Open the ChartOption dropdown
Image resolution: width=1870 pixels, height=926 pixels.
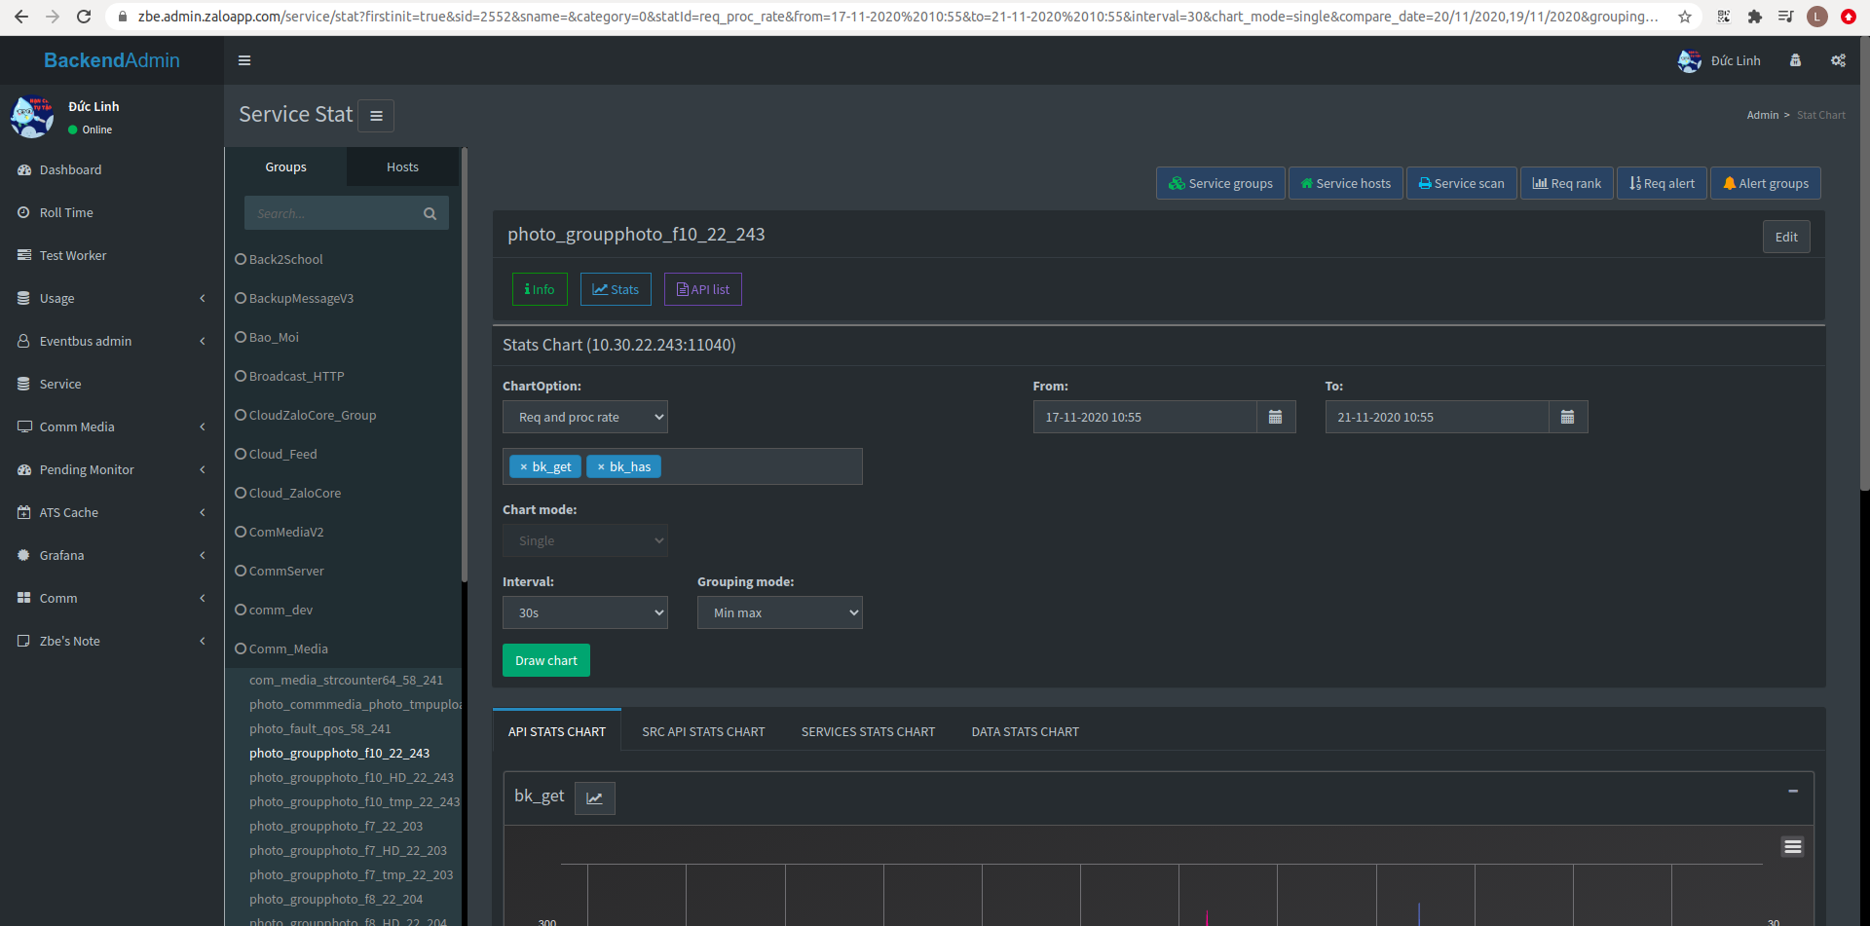pos(584,417)
